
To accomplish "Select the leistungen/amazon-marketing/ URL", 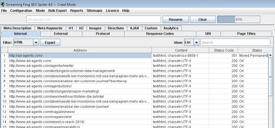I will 80,91.
